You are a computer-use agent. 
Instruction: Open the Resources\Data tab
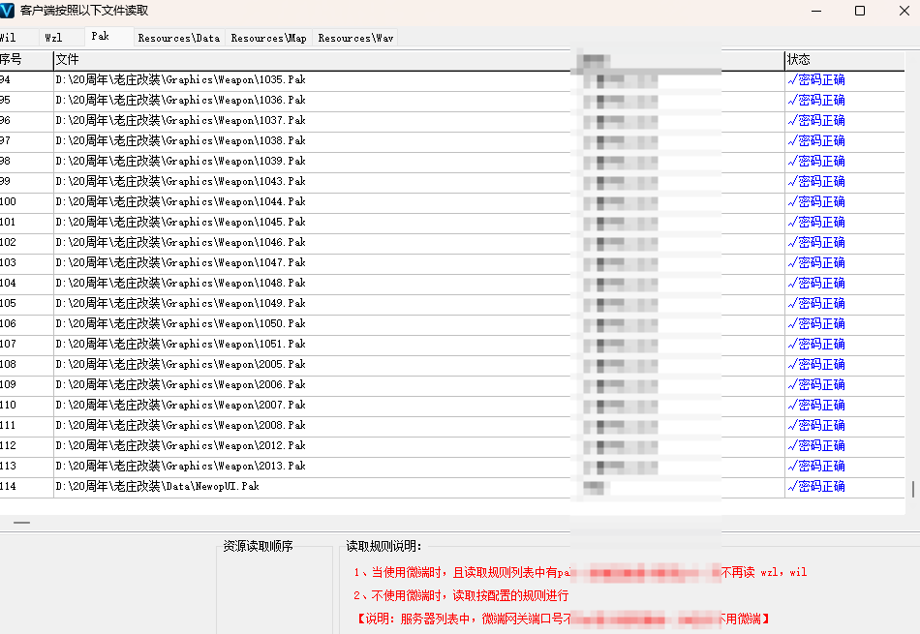click(179, 38)
